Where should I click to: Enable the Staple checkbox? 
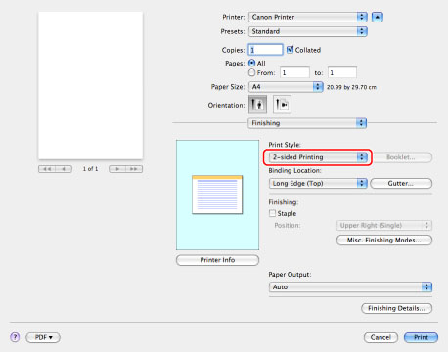pyautogui.click(x=272, y=213)
